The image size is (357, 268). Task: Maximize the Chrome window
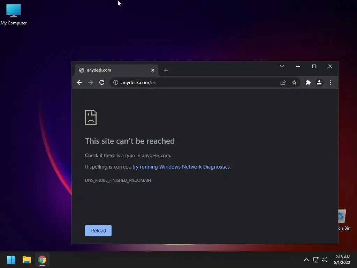pyautogui.click(x=314, y=66)
